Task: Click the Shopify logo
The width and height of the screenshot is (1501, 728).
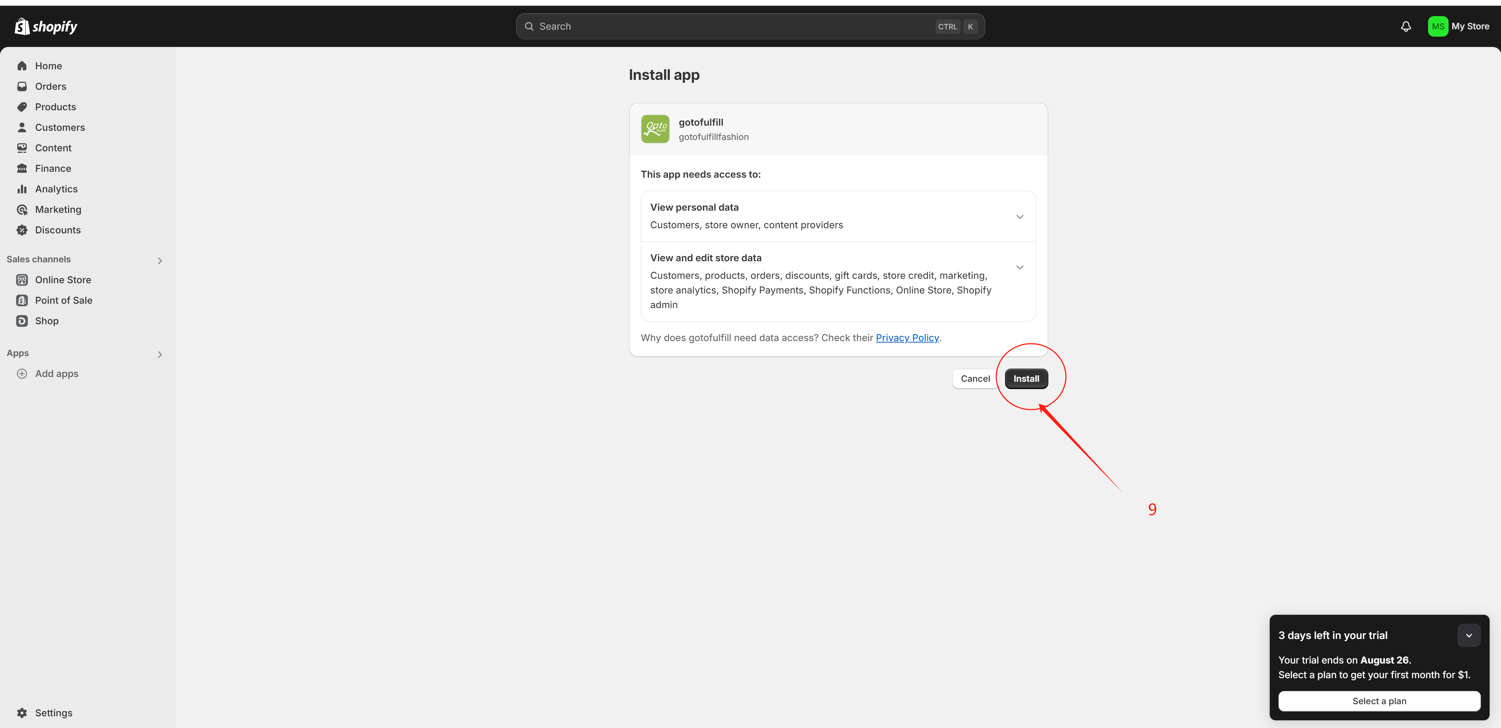Action: click(46, 26)
